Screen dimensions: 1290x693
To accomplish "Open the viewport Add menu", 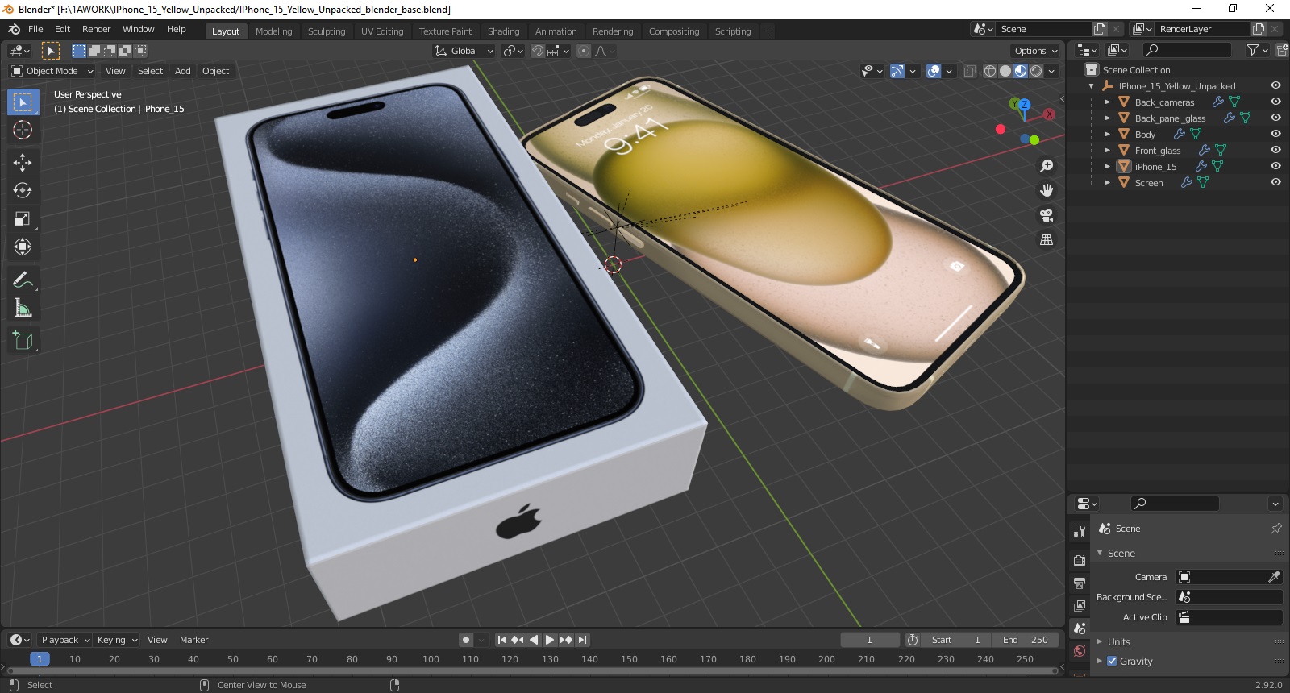I will pos(183,71).
